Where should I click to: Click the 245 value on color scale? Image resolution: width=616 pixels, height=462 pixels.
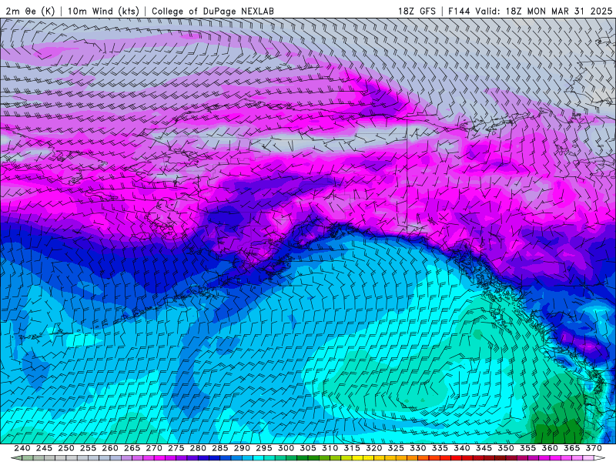[44, 448]
